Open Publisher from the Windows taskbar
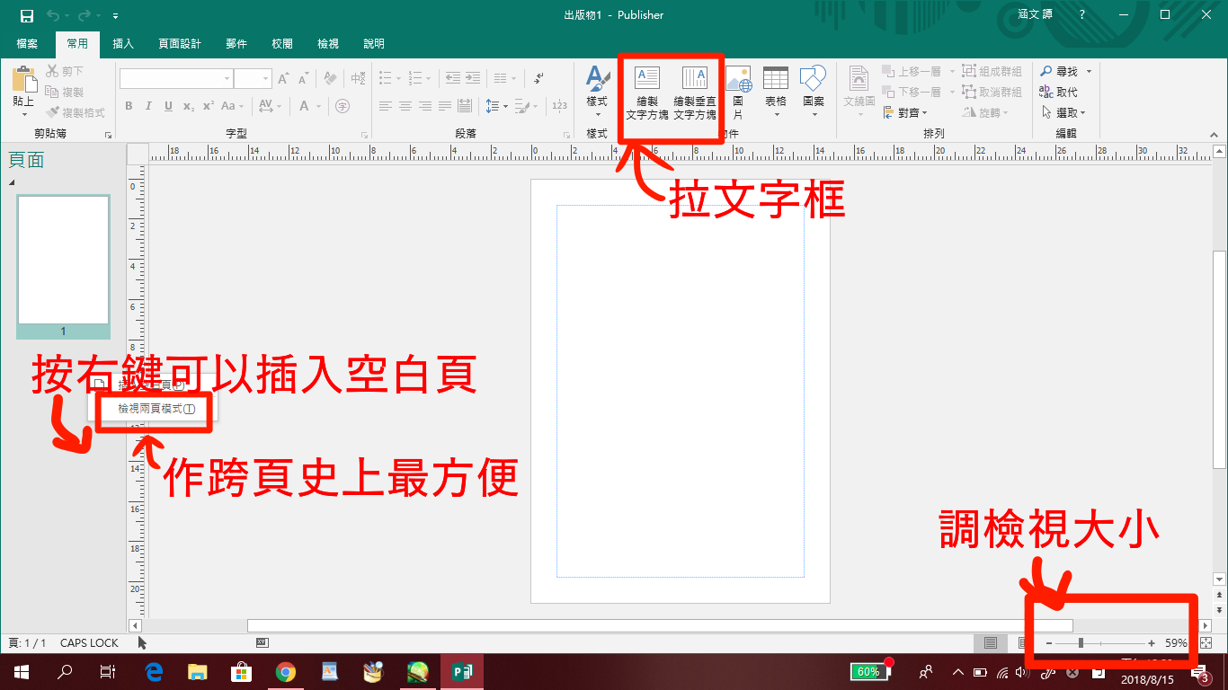Viewport: 1228px width, 690px height. [x=461, y=671]
